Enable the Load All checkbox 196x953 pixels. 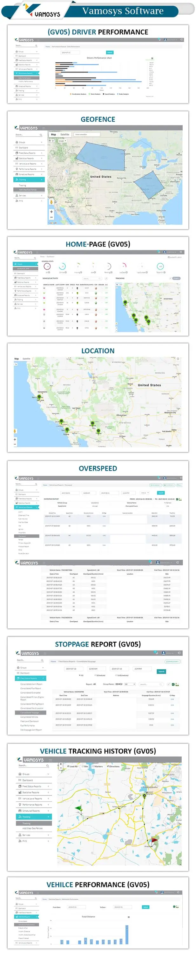(x=68, y=766)
